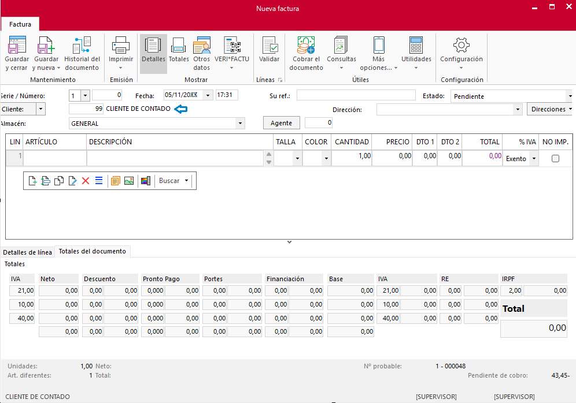This screenshot has height=403, width=576.
Task: Expand the Estado Pendiente dropdown
Action: pos(570,96)
